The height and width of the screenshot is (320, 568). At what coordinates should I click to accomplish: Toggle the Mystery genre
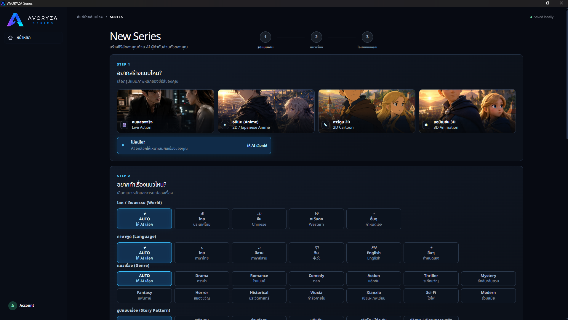[488, 278]
